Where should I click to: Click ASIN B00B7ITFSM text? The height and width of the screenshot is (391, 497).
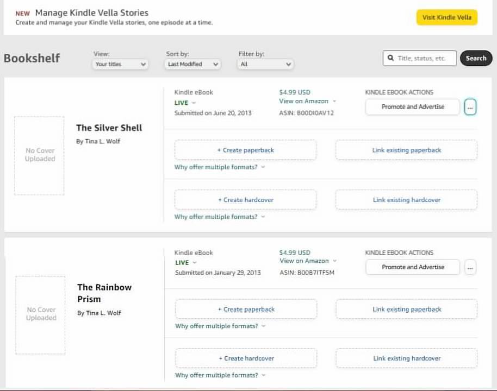click(x=307, y=273)
